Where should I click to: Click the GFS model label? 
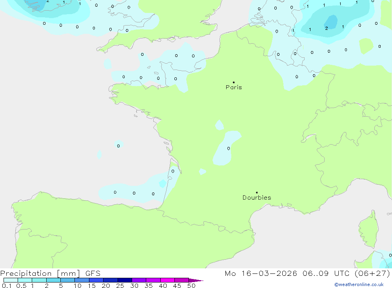click(93, 273)
